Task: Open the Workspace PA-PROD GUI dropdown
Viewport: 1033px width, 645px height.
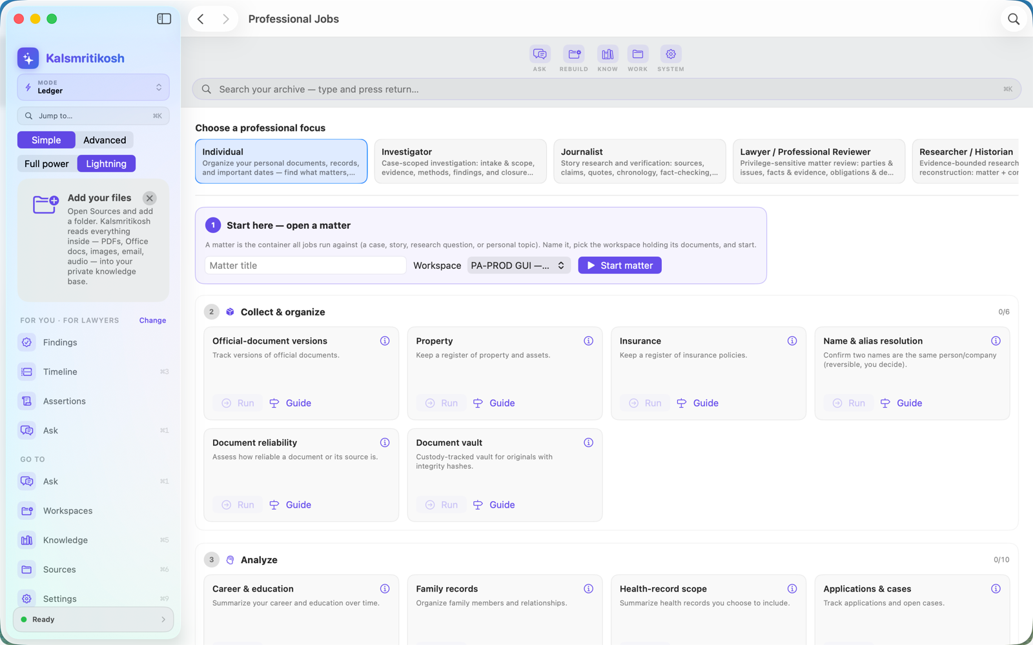Action: [x=518, y=266]
